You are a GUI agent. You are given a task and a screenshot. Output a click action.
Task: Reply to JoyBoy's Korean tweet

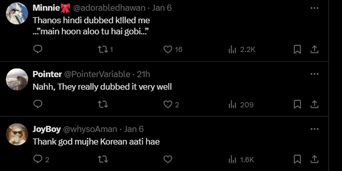tap(38, 159)
